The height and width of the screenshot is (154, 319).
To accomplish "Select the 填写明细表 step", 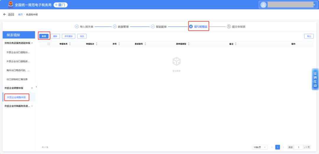I will pos(198,27).
